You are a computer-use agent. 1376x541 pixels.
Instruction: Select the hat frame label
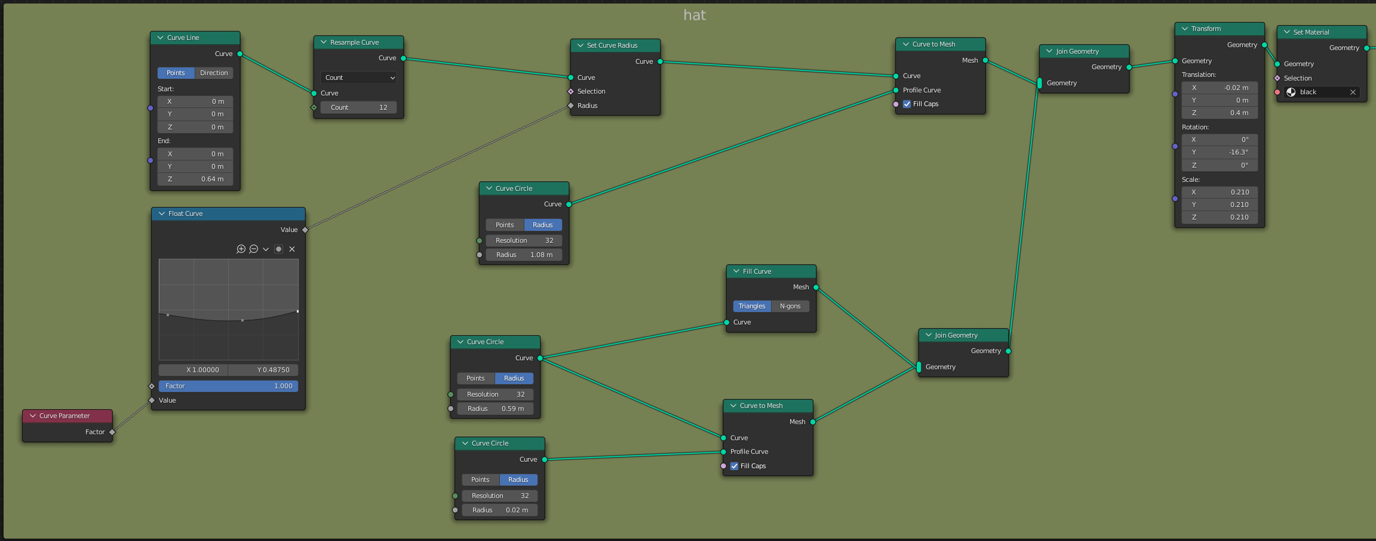(695, 15)
